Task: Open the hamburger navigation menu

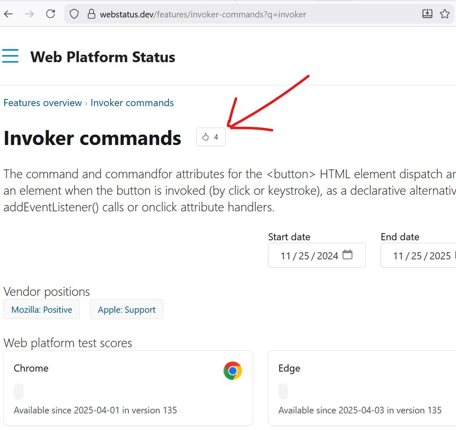Action: point(10,56)
